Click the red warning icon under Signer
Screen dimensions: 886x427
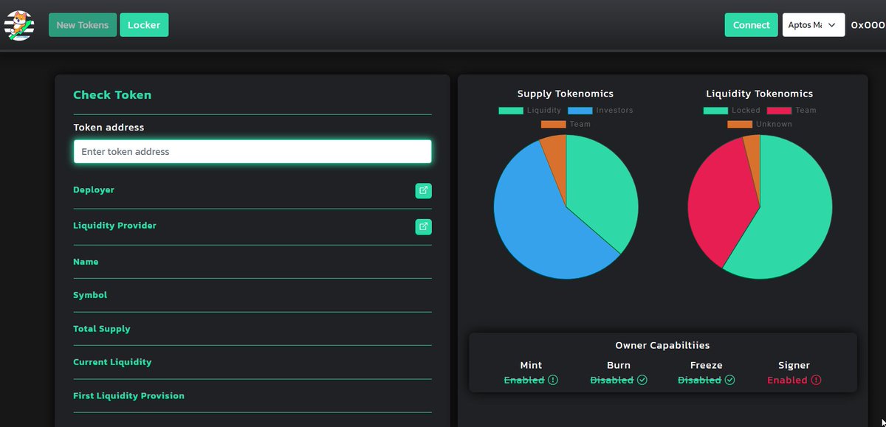816,381
